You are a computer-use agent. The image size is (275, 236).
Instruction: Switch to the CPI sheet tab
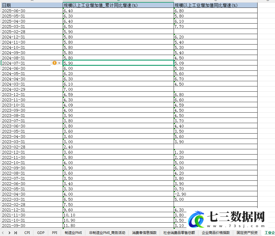(27, 233)
